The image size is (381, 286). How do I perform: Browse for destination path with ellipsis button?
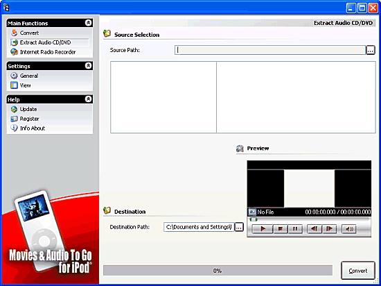pyautogui.click(x=239, y=227)
